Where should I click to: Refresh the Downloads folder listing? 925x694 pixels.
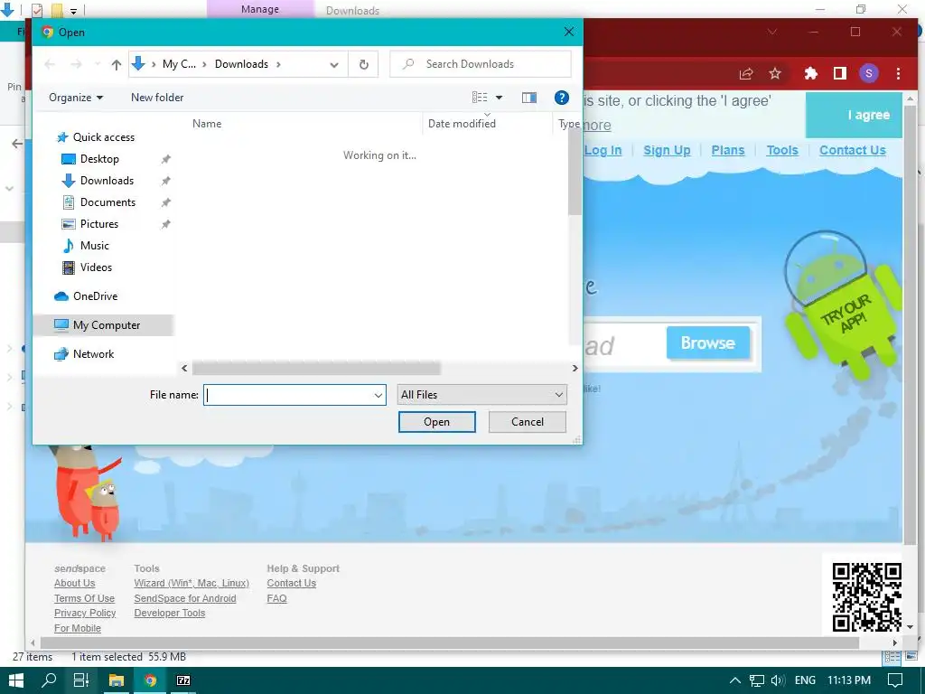tap(364, 64)
